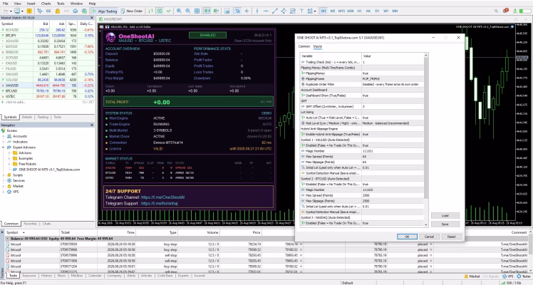Image resolution: width=533 pixels, height=285 pixels.
Task: Switch chart to H4 timeframe
Action: [368, 11]
